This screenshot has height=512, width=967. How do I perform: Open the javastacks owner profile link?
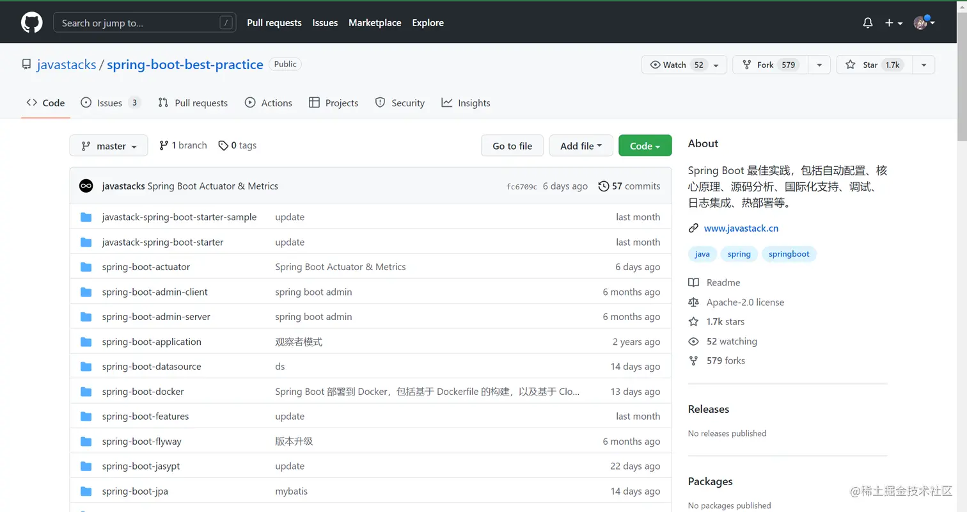coord(67,65)
